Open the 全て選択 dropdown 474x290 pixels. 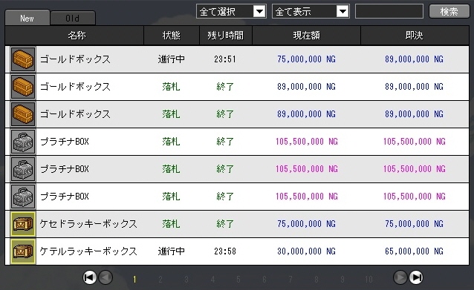(x=231, y=11)
